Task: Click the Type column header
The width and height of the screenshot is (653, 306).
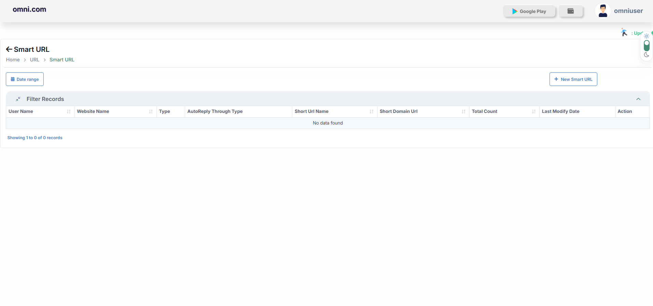Action: point(170,112)
